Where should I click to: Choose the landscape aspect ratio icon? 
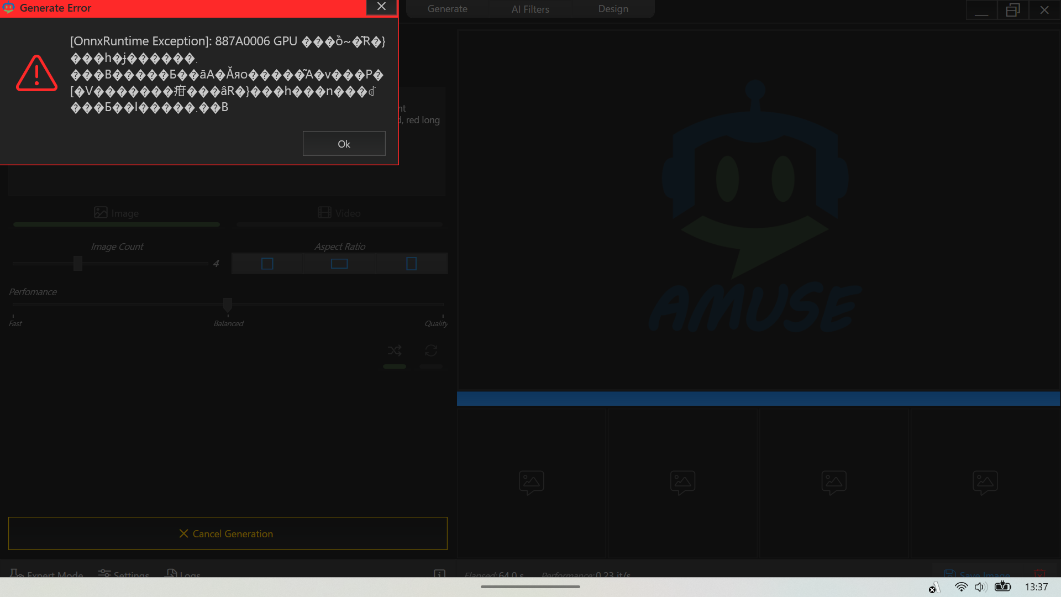[339, 264]
